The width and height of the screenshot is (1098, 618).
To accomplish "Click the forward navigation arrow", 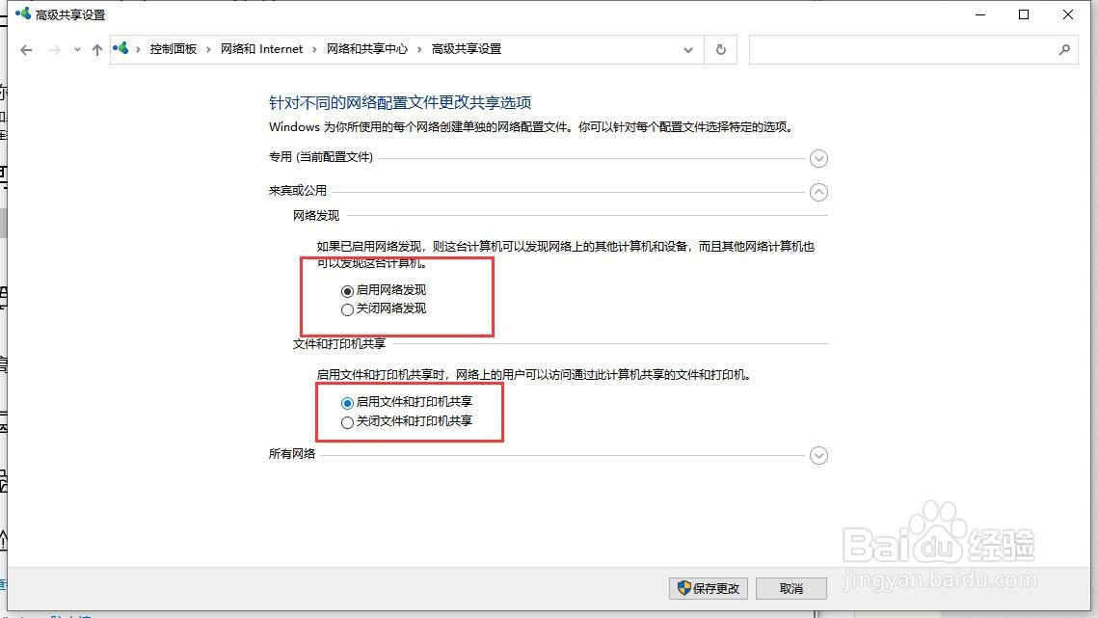I will (x=53, y=49).
